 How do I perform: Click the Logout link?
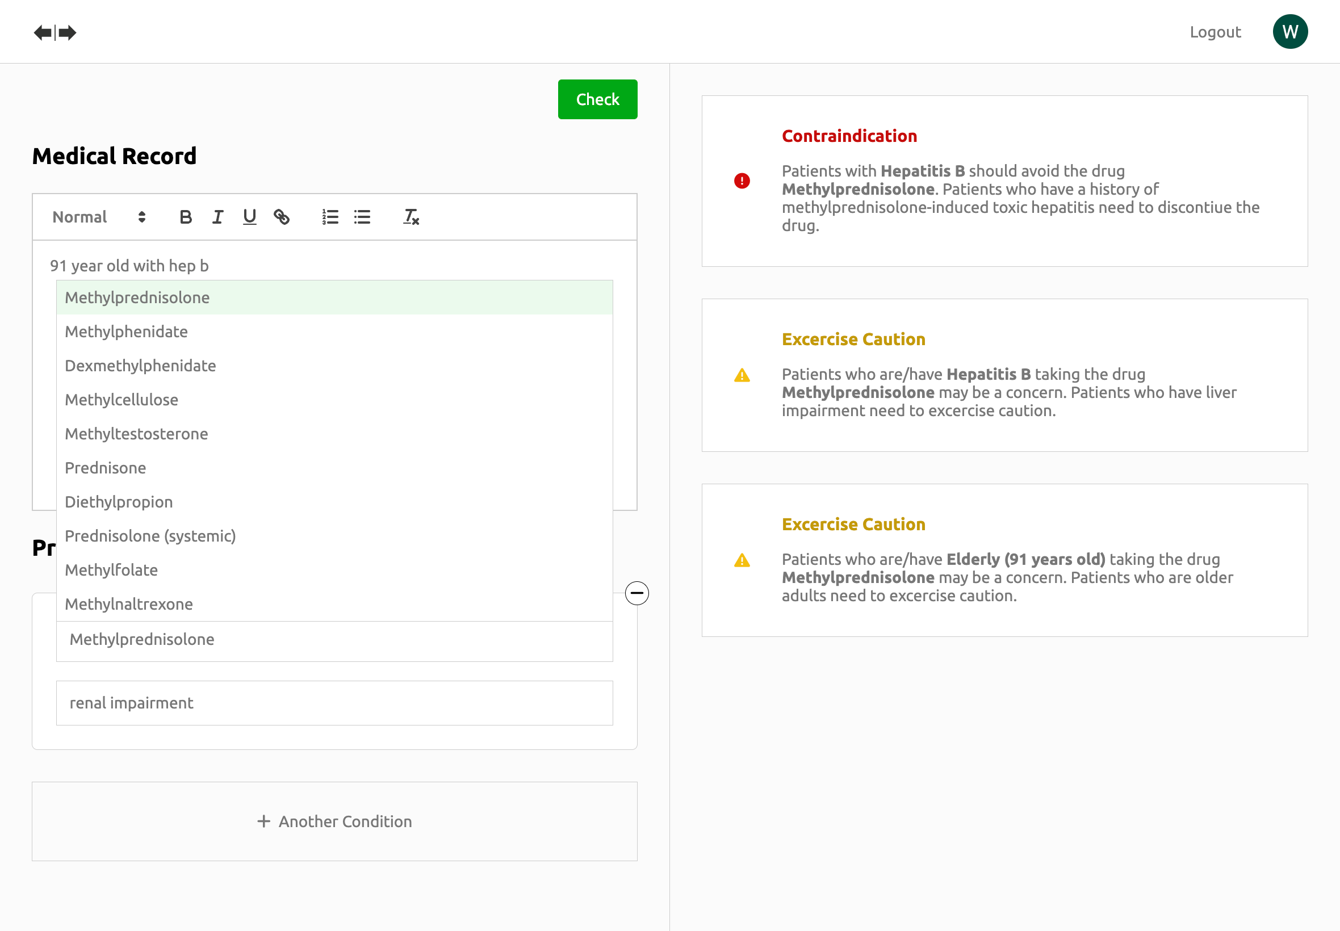(1215, 32)
